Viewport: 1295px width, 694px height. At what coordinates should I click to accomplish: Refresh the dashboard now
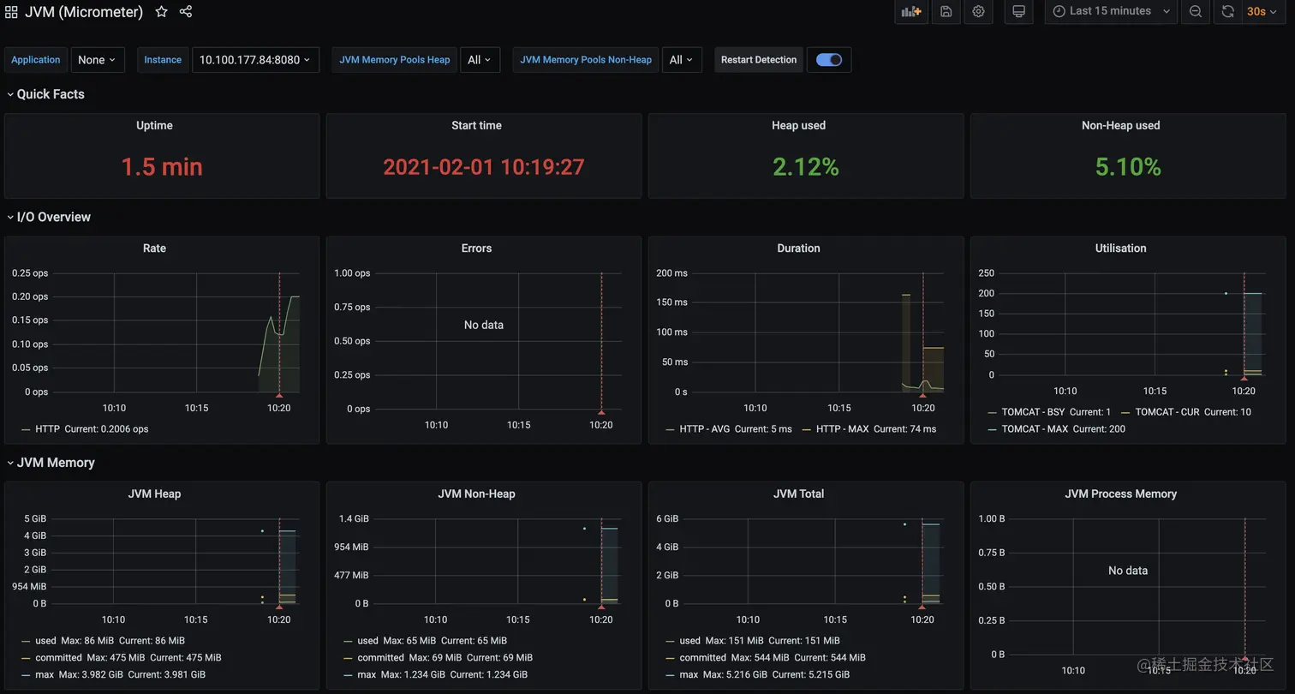point(1227,11)
